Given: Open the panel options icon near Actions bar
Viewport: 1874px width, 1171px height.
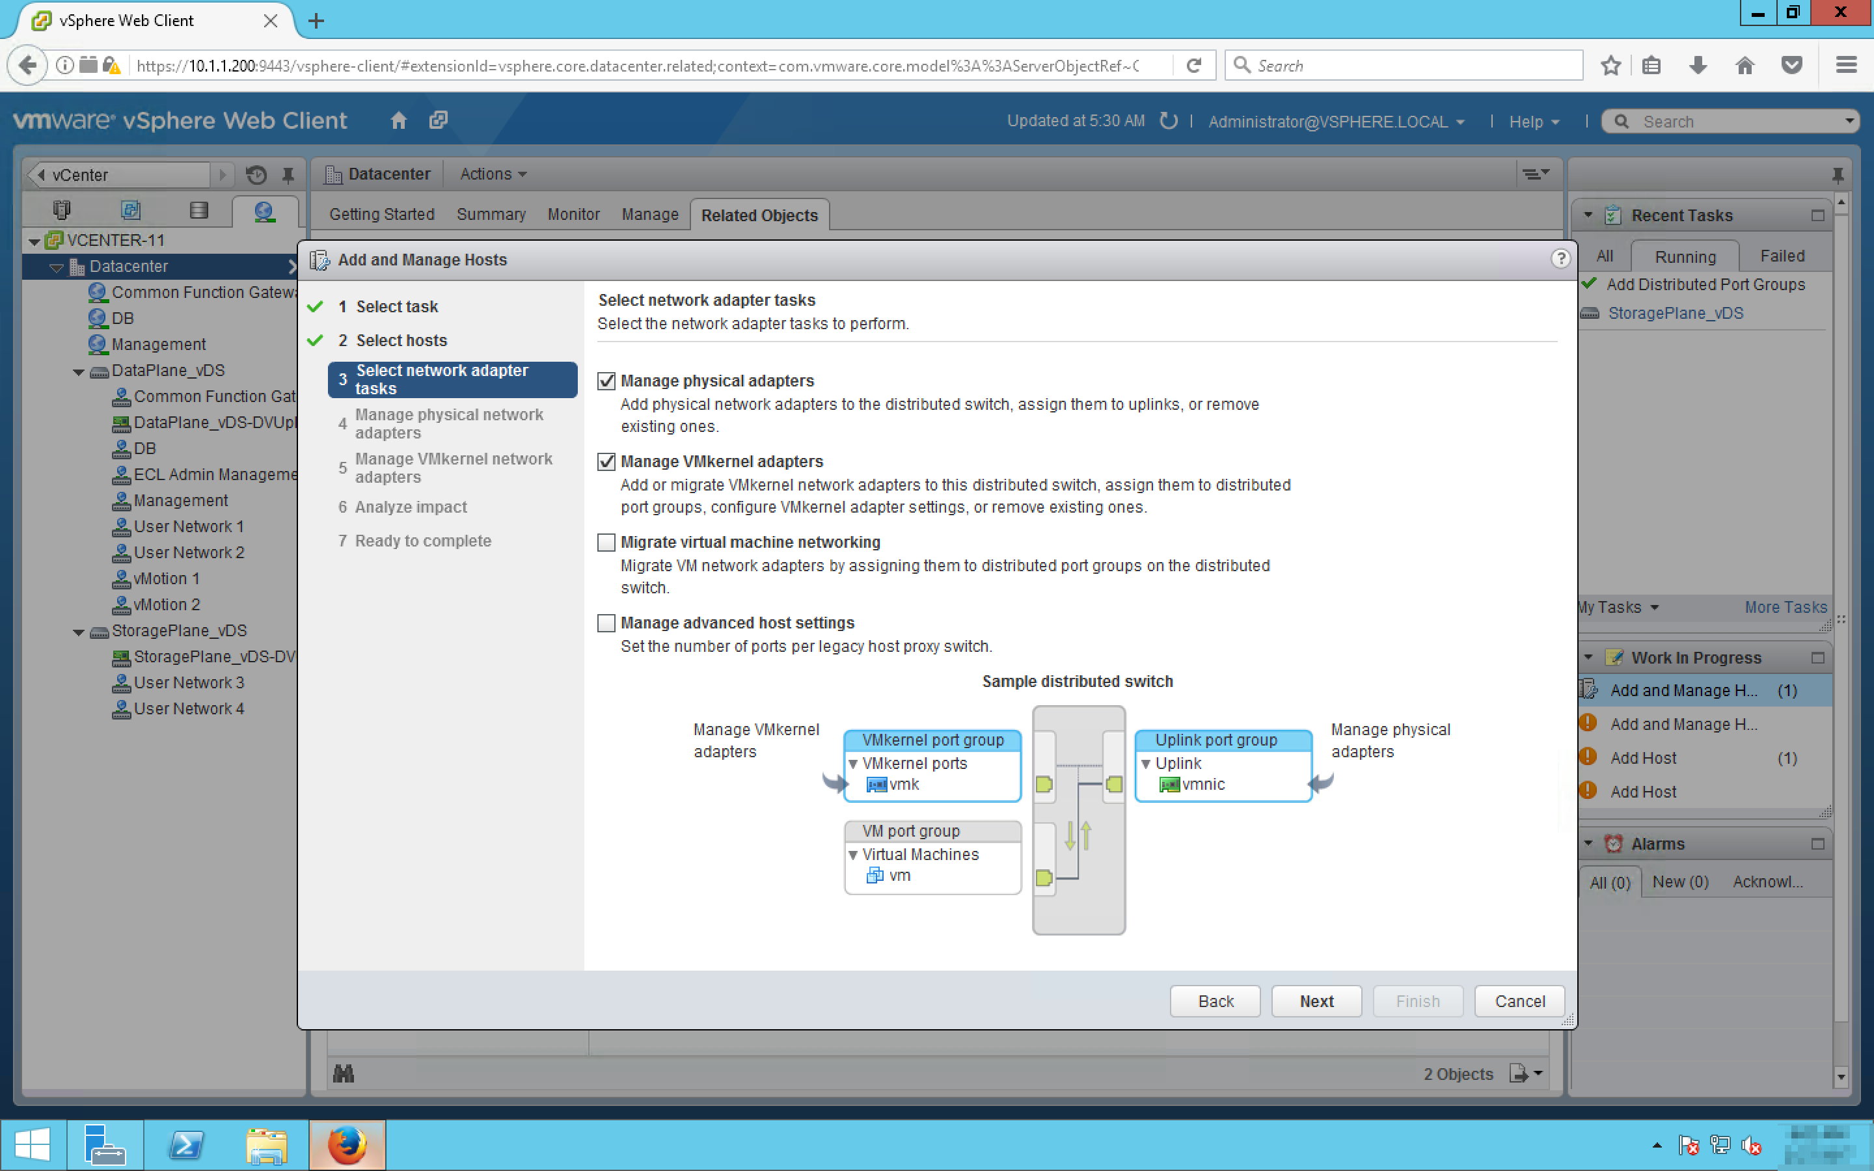Looking at the screenshot, I should coord(1535,174).
